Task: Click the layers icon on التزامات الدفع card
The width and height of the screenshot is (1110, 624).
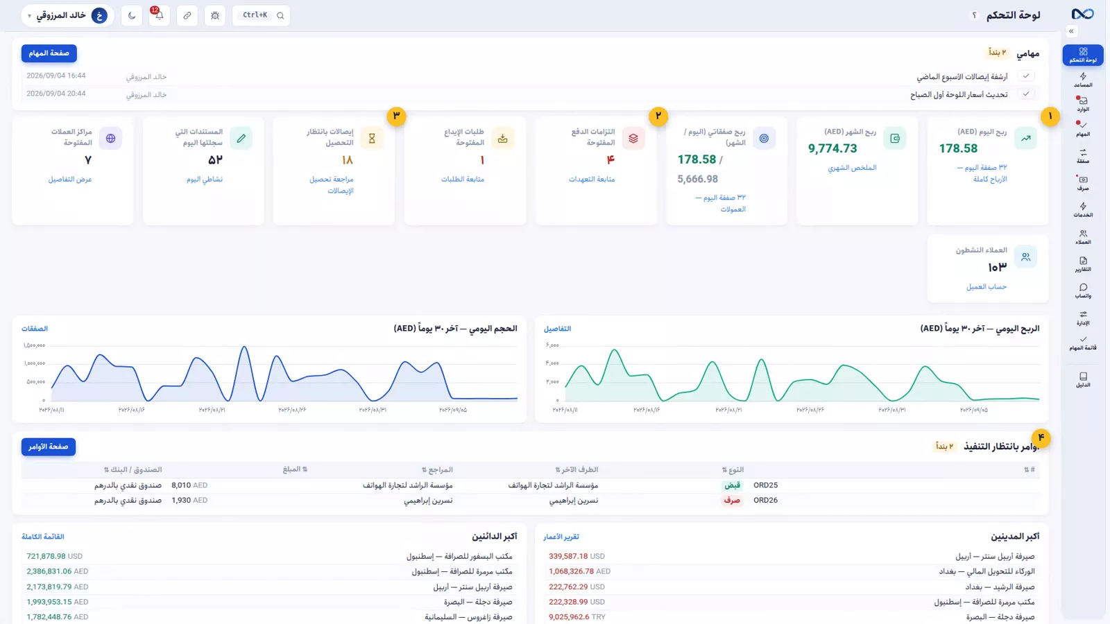Action: pyautogui.click(x=633, y=138)
